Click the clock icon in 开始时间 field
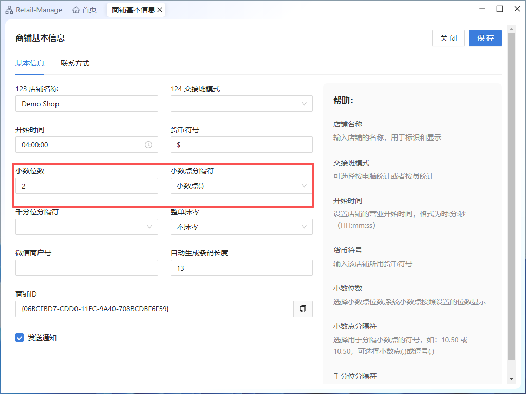Viewport: 526px width, 394px height. pyautogui.click(x=148, y=145)
